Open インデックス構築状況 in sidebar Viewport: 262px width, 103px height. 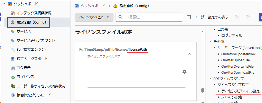(34, 13)
